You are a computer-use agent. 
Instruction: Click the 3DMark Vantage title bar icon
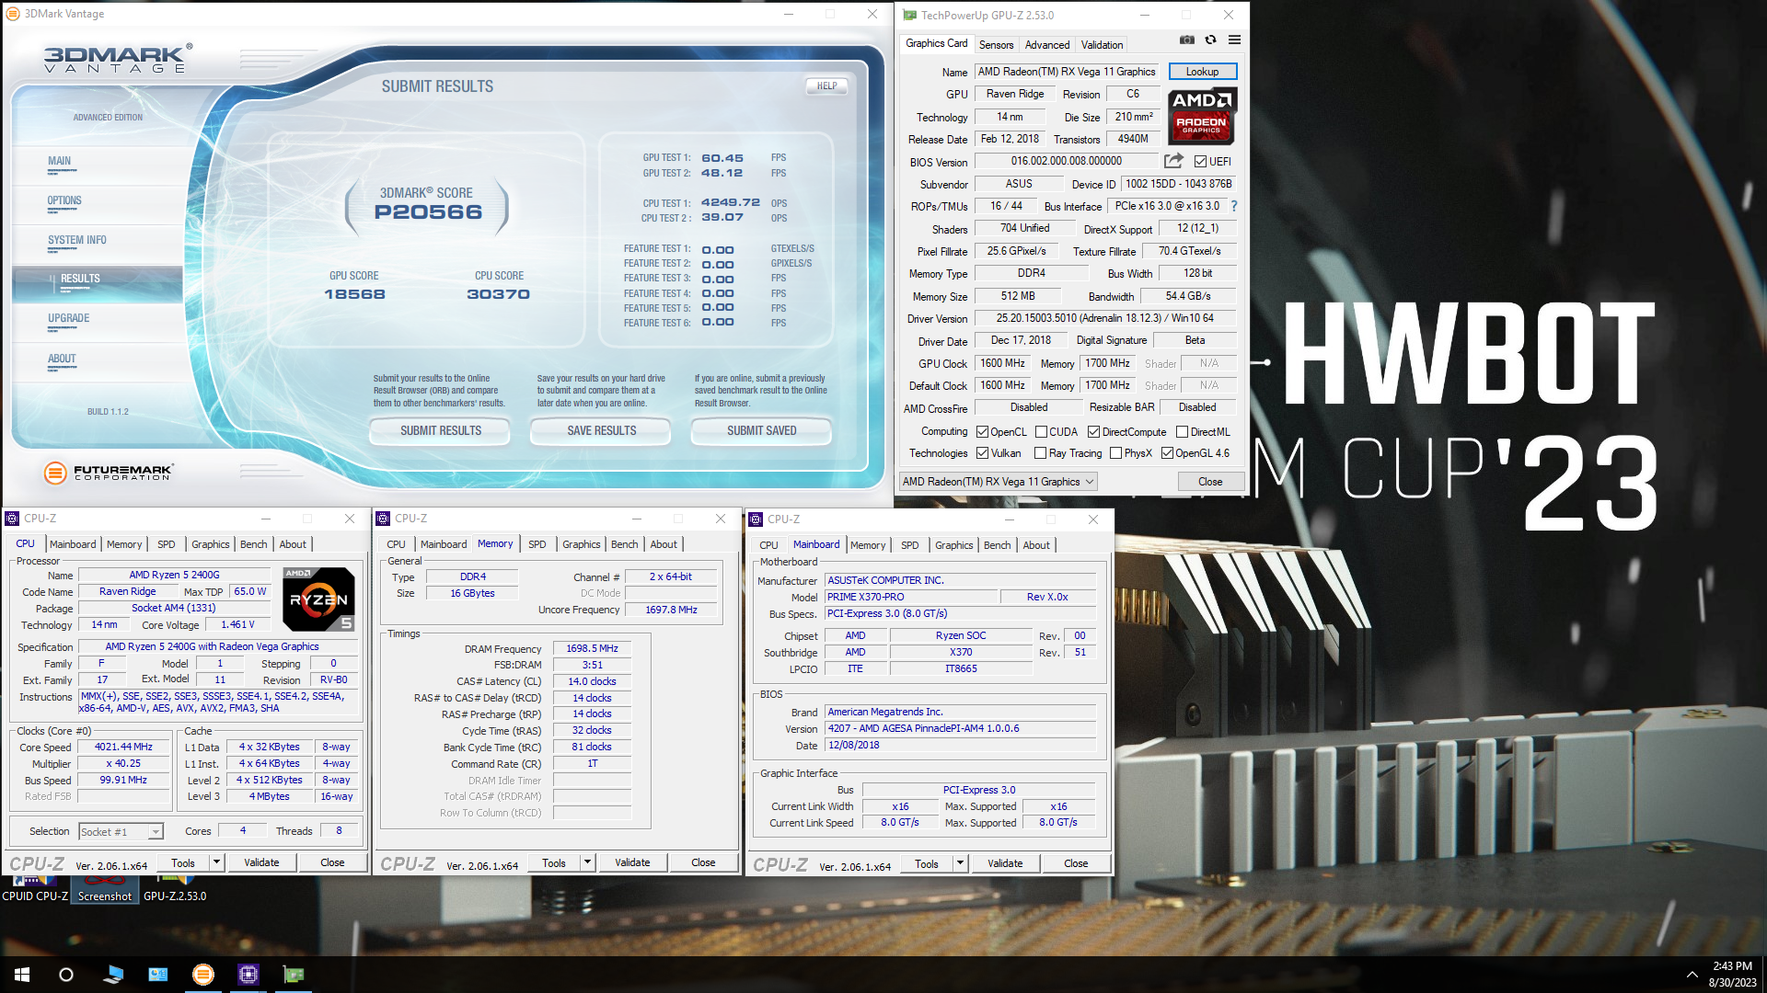[x=13, y=14]
